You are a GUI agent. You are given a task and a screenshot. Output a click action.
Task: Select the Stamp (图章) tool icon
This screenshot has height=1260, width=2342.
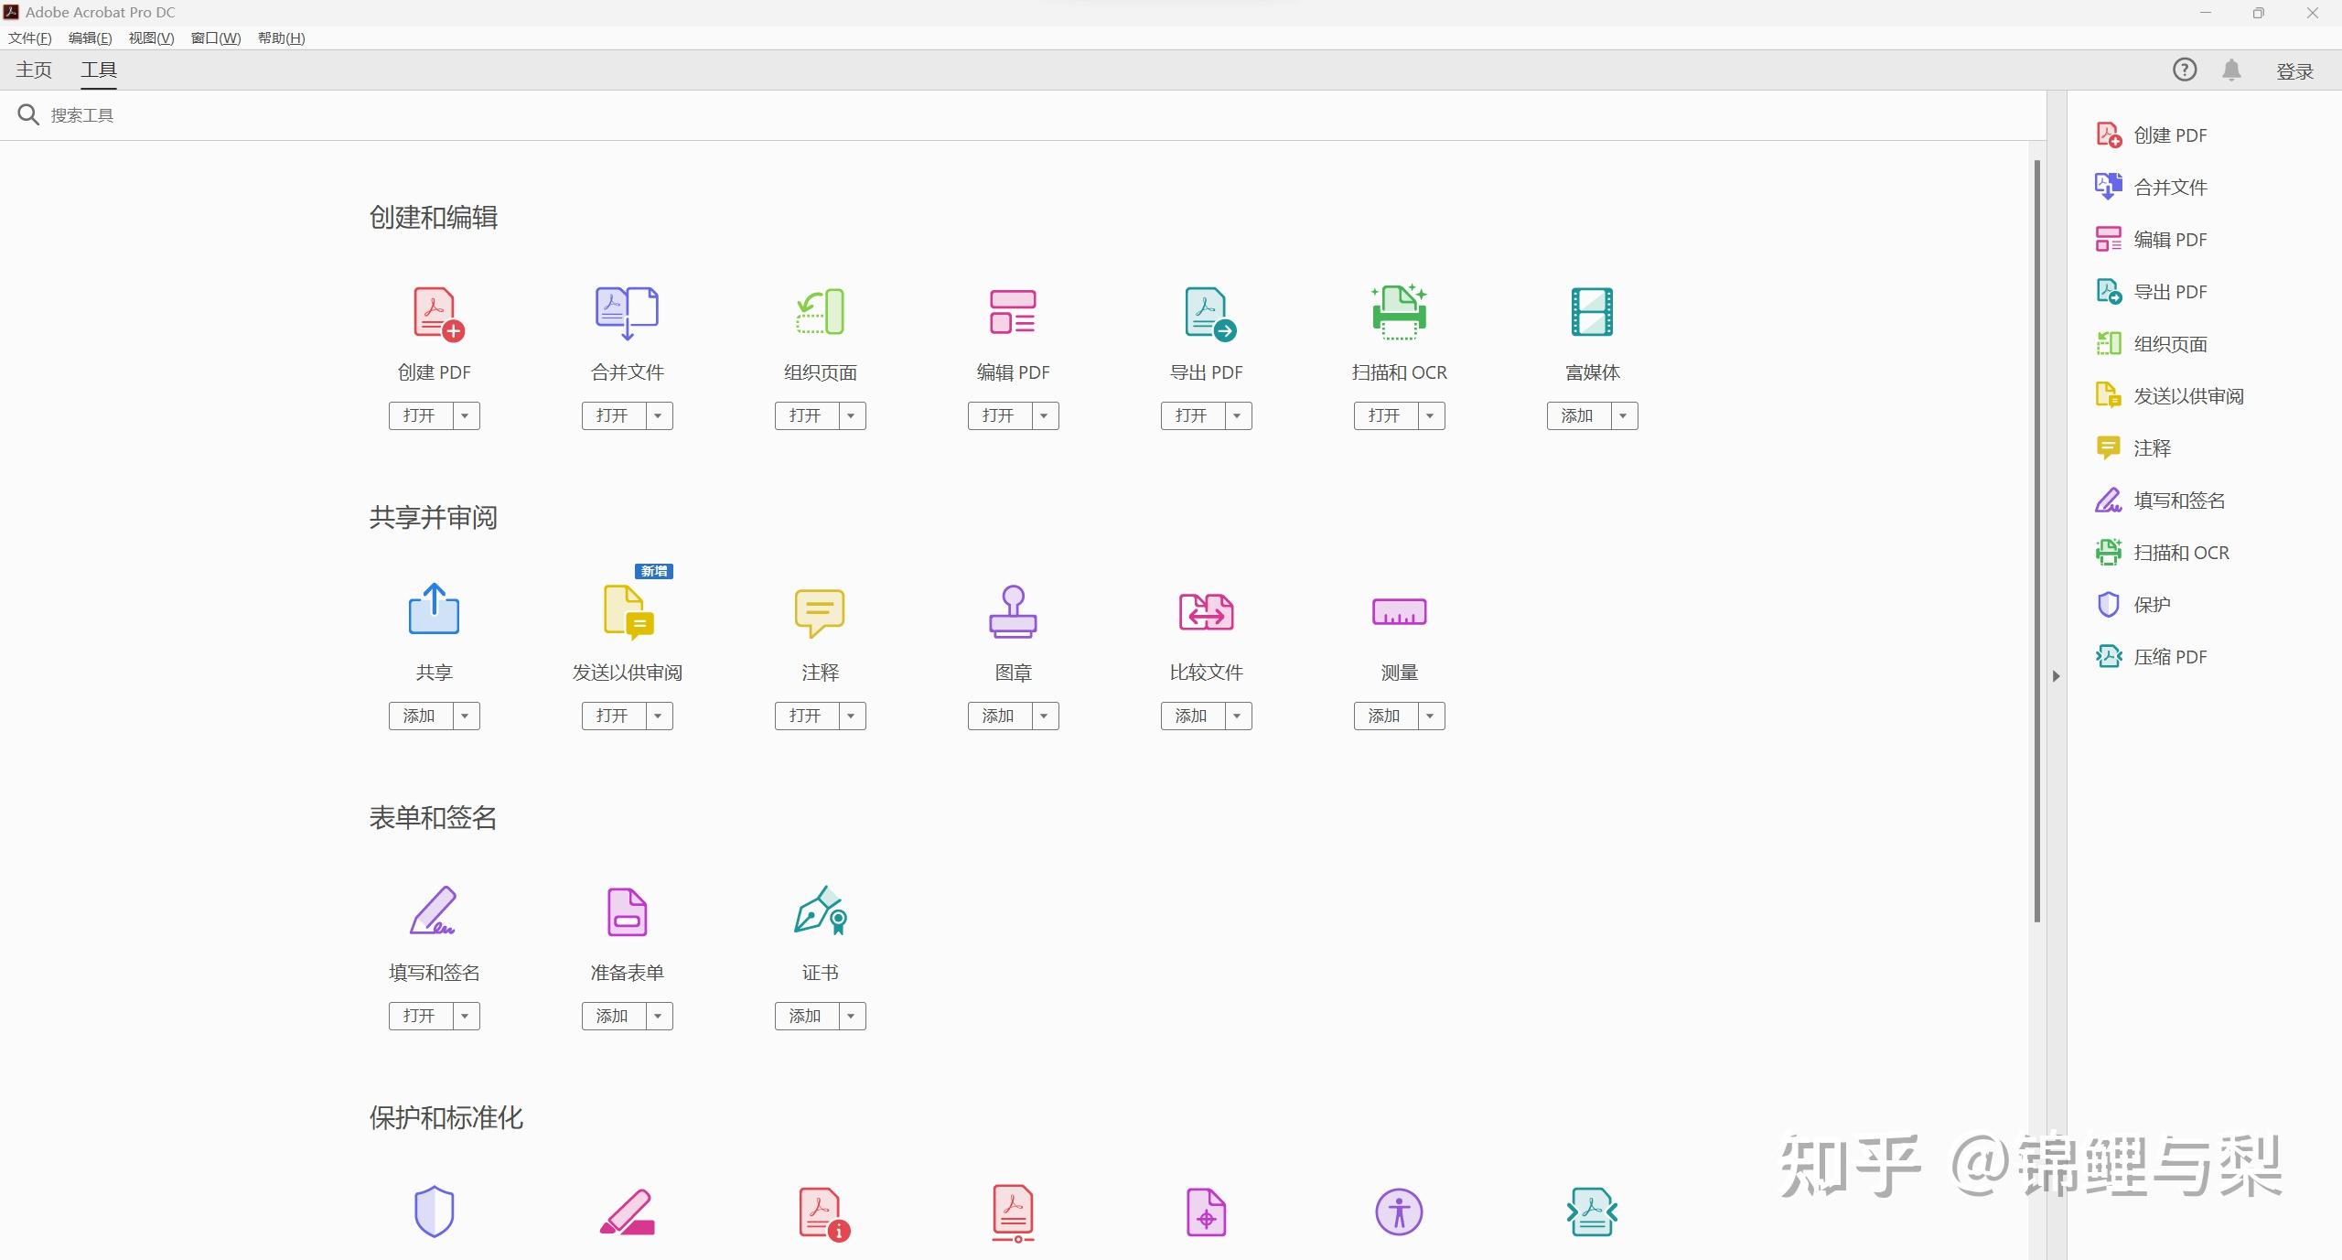point(1013,611)
